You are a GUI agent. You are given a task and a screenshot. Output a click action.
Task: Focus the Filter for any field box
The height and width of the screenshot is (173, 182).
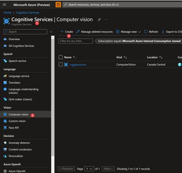(76, 41)
